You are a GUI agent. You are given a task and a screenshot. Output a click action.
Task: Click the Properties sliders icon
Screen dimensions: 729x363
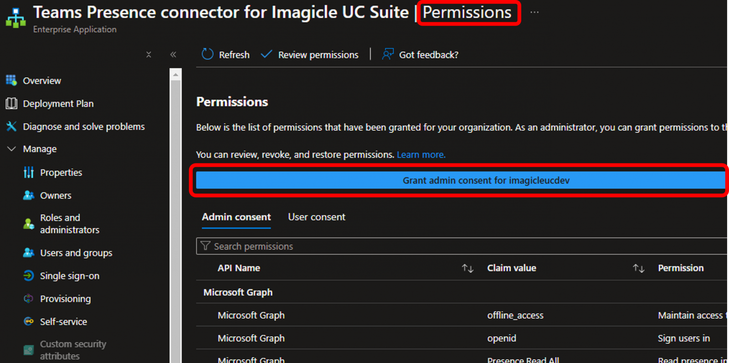[x=29, y=172]
